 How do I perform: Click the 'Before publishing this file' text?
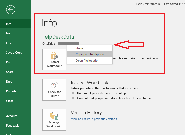pos(105,88)
